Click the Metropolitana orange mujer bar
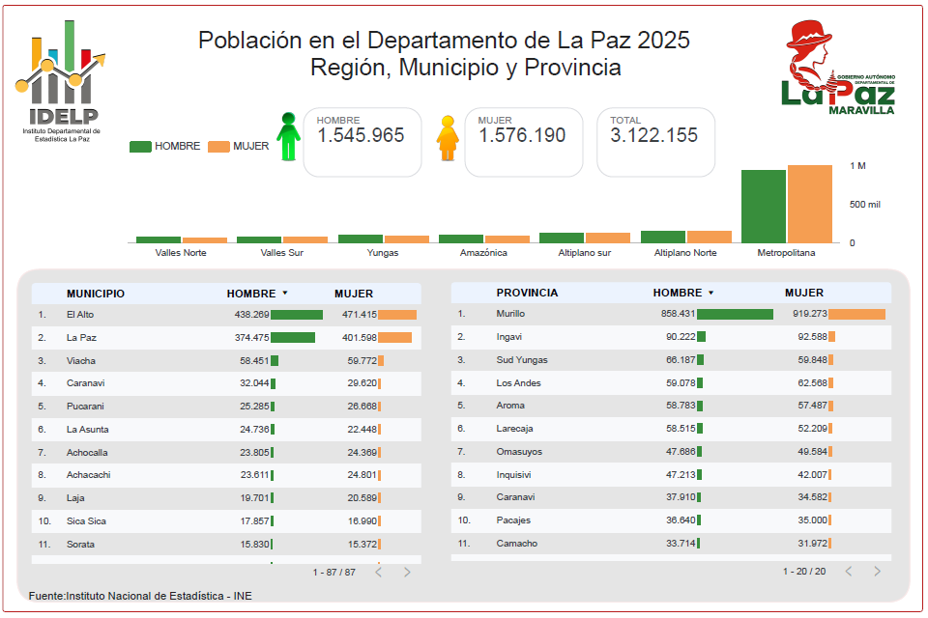 810,204
